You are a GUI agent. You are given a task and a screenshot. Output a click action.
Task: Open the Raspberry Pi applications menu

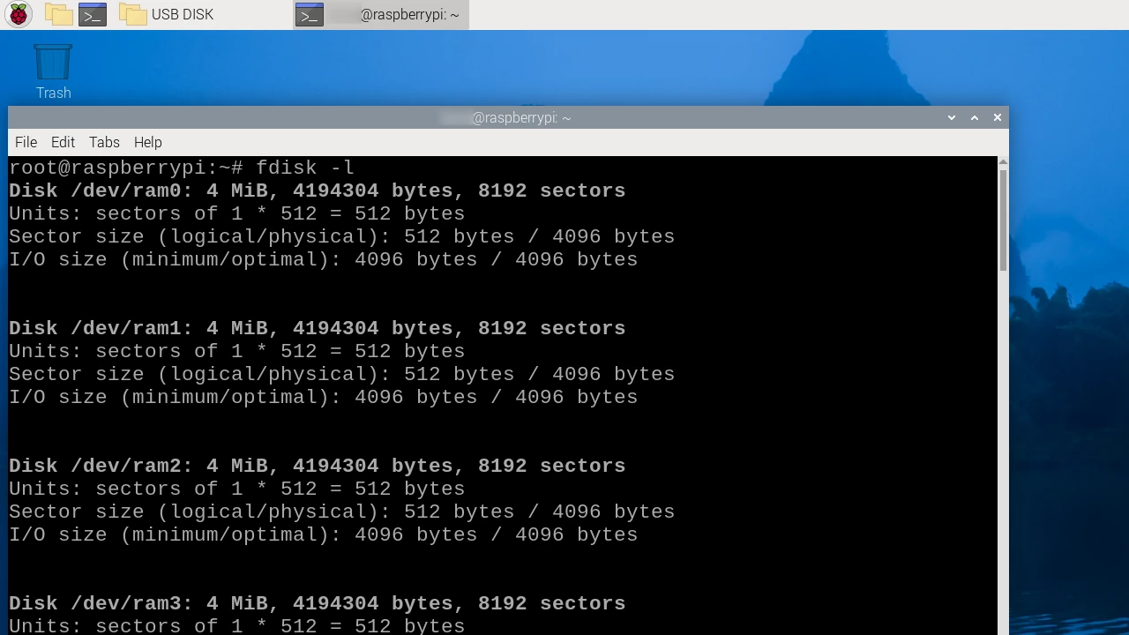pyautogui.click(x=19, y=14)
